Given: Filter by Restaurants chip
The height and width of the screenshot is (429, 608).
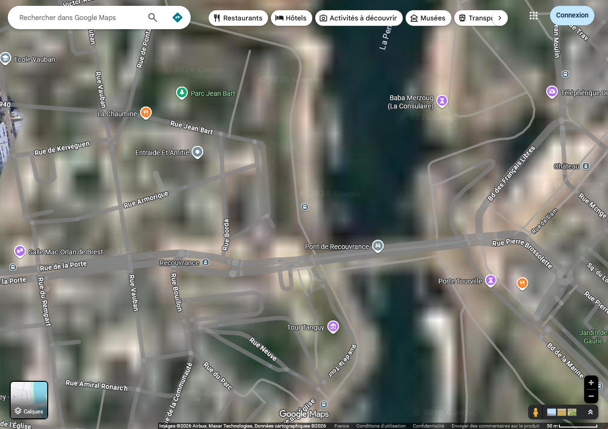Looking at the screenshot, I should [238, 18].
